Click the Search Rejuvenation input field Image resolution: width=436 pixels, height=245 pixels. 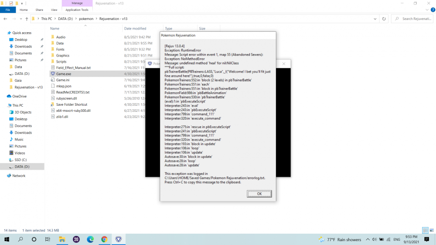[x=412, y=19]
